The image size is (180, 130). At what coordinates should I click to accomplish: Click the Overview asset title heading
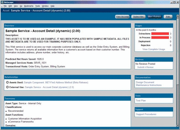coord(43,31)
